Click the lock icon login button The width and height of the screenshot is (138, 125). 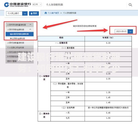[34, 14]
